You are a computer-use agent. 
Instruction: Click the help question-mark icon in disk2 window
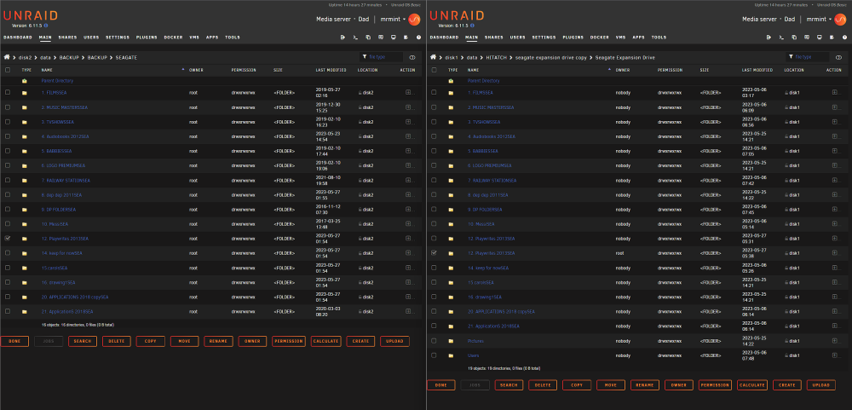[x=418, y=38]
